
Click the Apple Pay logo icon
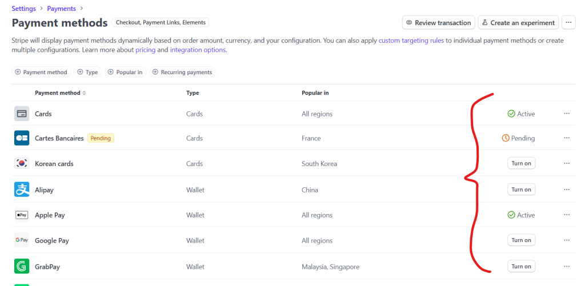[x=22, y=215]
